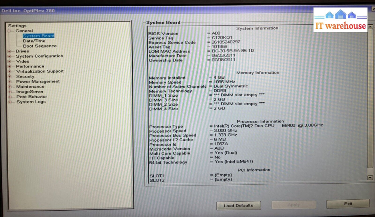Select the Post Behavior category

click(x=31, y=97)
